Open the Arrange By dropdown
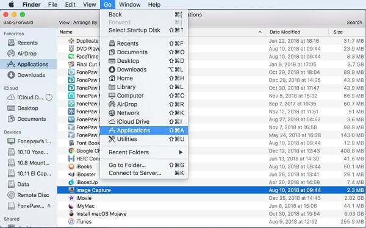 (85, 23)
